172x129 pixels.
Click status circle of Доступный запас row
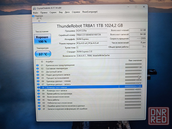38,72
